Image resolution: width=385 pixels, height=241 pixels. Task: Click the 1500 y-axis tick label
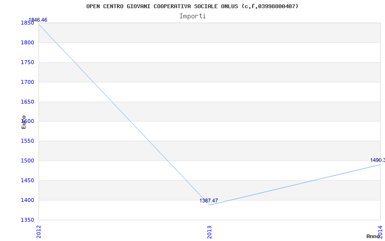27,161
